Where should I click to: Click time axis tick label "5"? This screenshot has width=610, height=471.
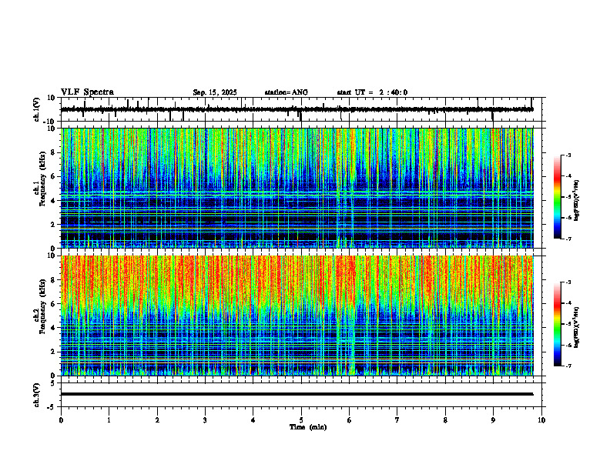pos(301,420)
